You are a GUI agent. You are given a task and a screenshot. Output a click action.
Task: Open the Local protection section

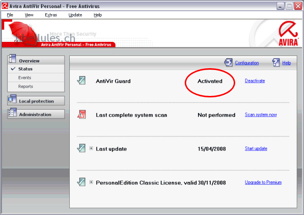click(x=36, y=101)
